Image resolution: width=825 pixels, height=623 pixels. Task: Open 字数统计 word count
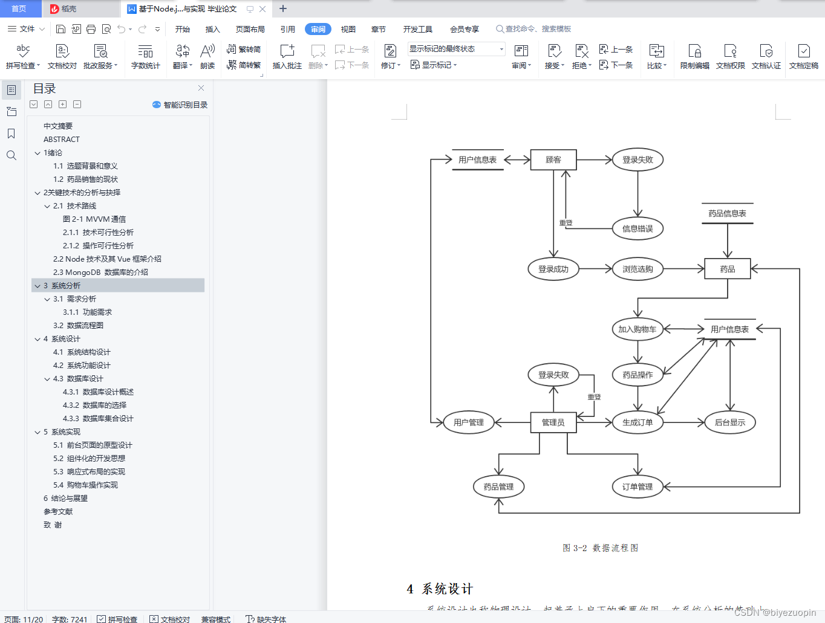click(146, 56)
